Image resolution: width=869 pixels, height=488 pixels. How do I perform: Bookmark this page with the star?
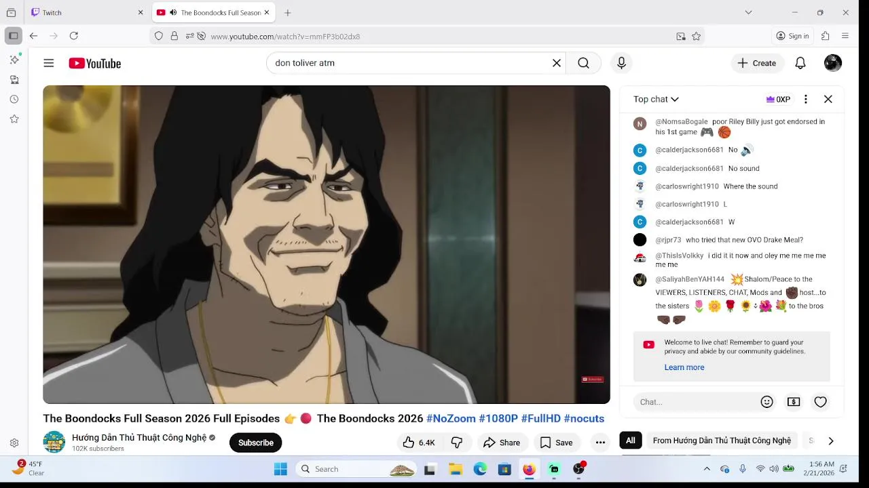tap(696, 37)
